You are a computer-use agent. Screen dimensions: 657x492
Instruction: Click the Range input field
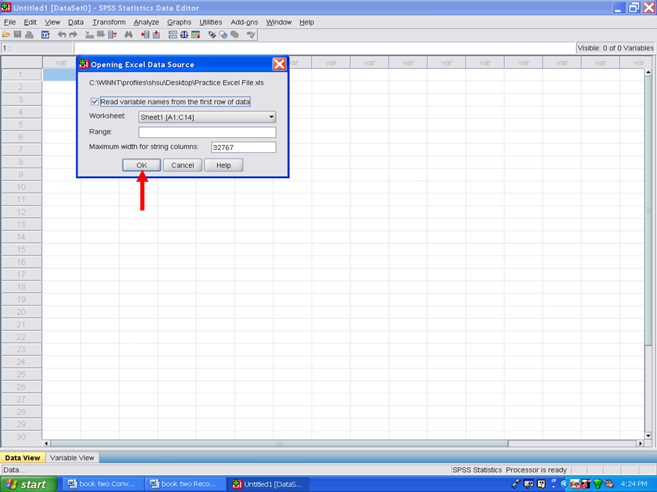(207, 133)
